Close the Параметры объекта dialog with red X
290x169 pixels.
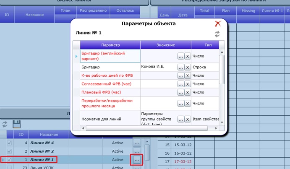coord(218,23)
